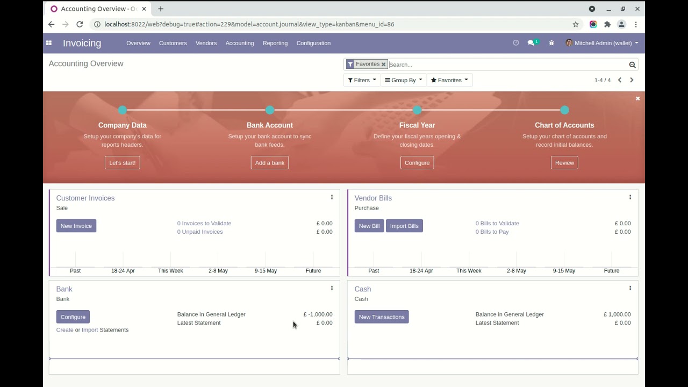
Task: Open Mitchell Admin user menu
Action: point(602,43)
